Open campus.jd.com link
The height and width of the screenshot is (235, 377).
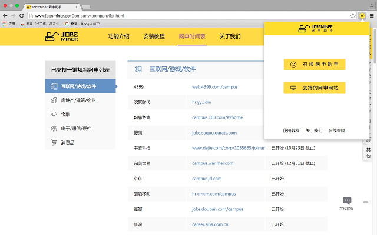pyautogui.click(x=207, y=179)
